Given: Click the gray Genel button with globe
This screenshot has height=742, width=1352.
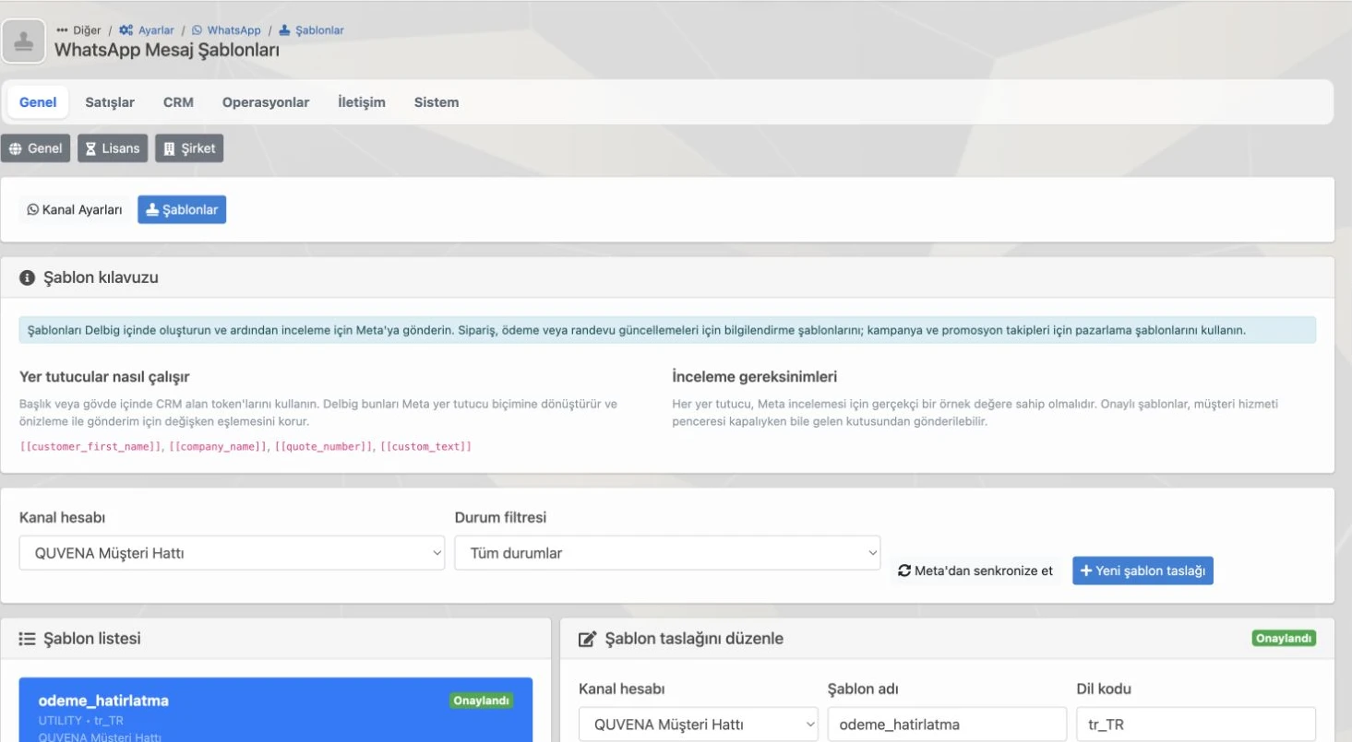Looking at the screenshot, I should point(36,148).
